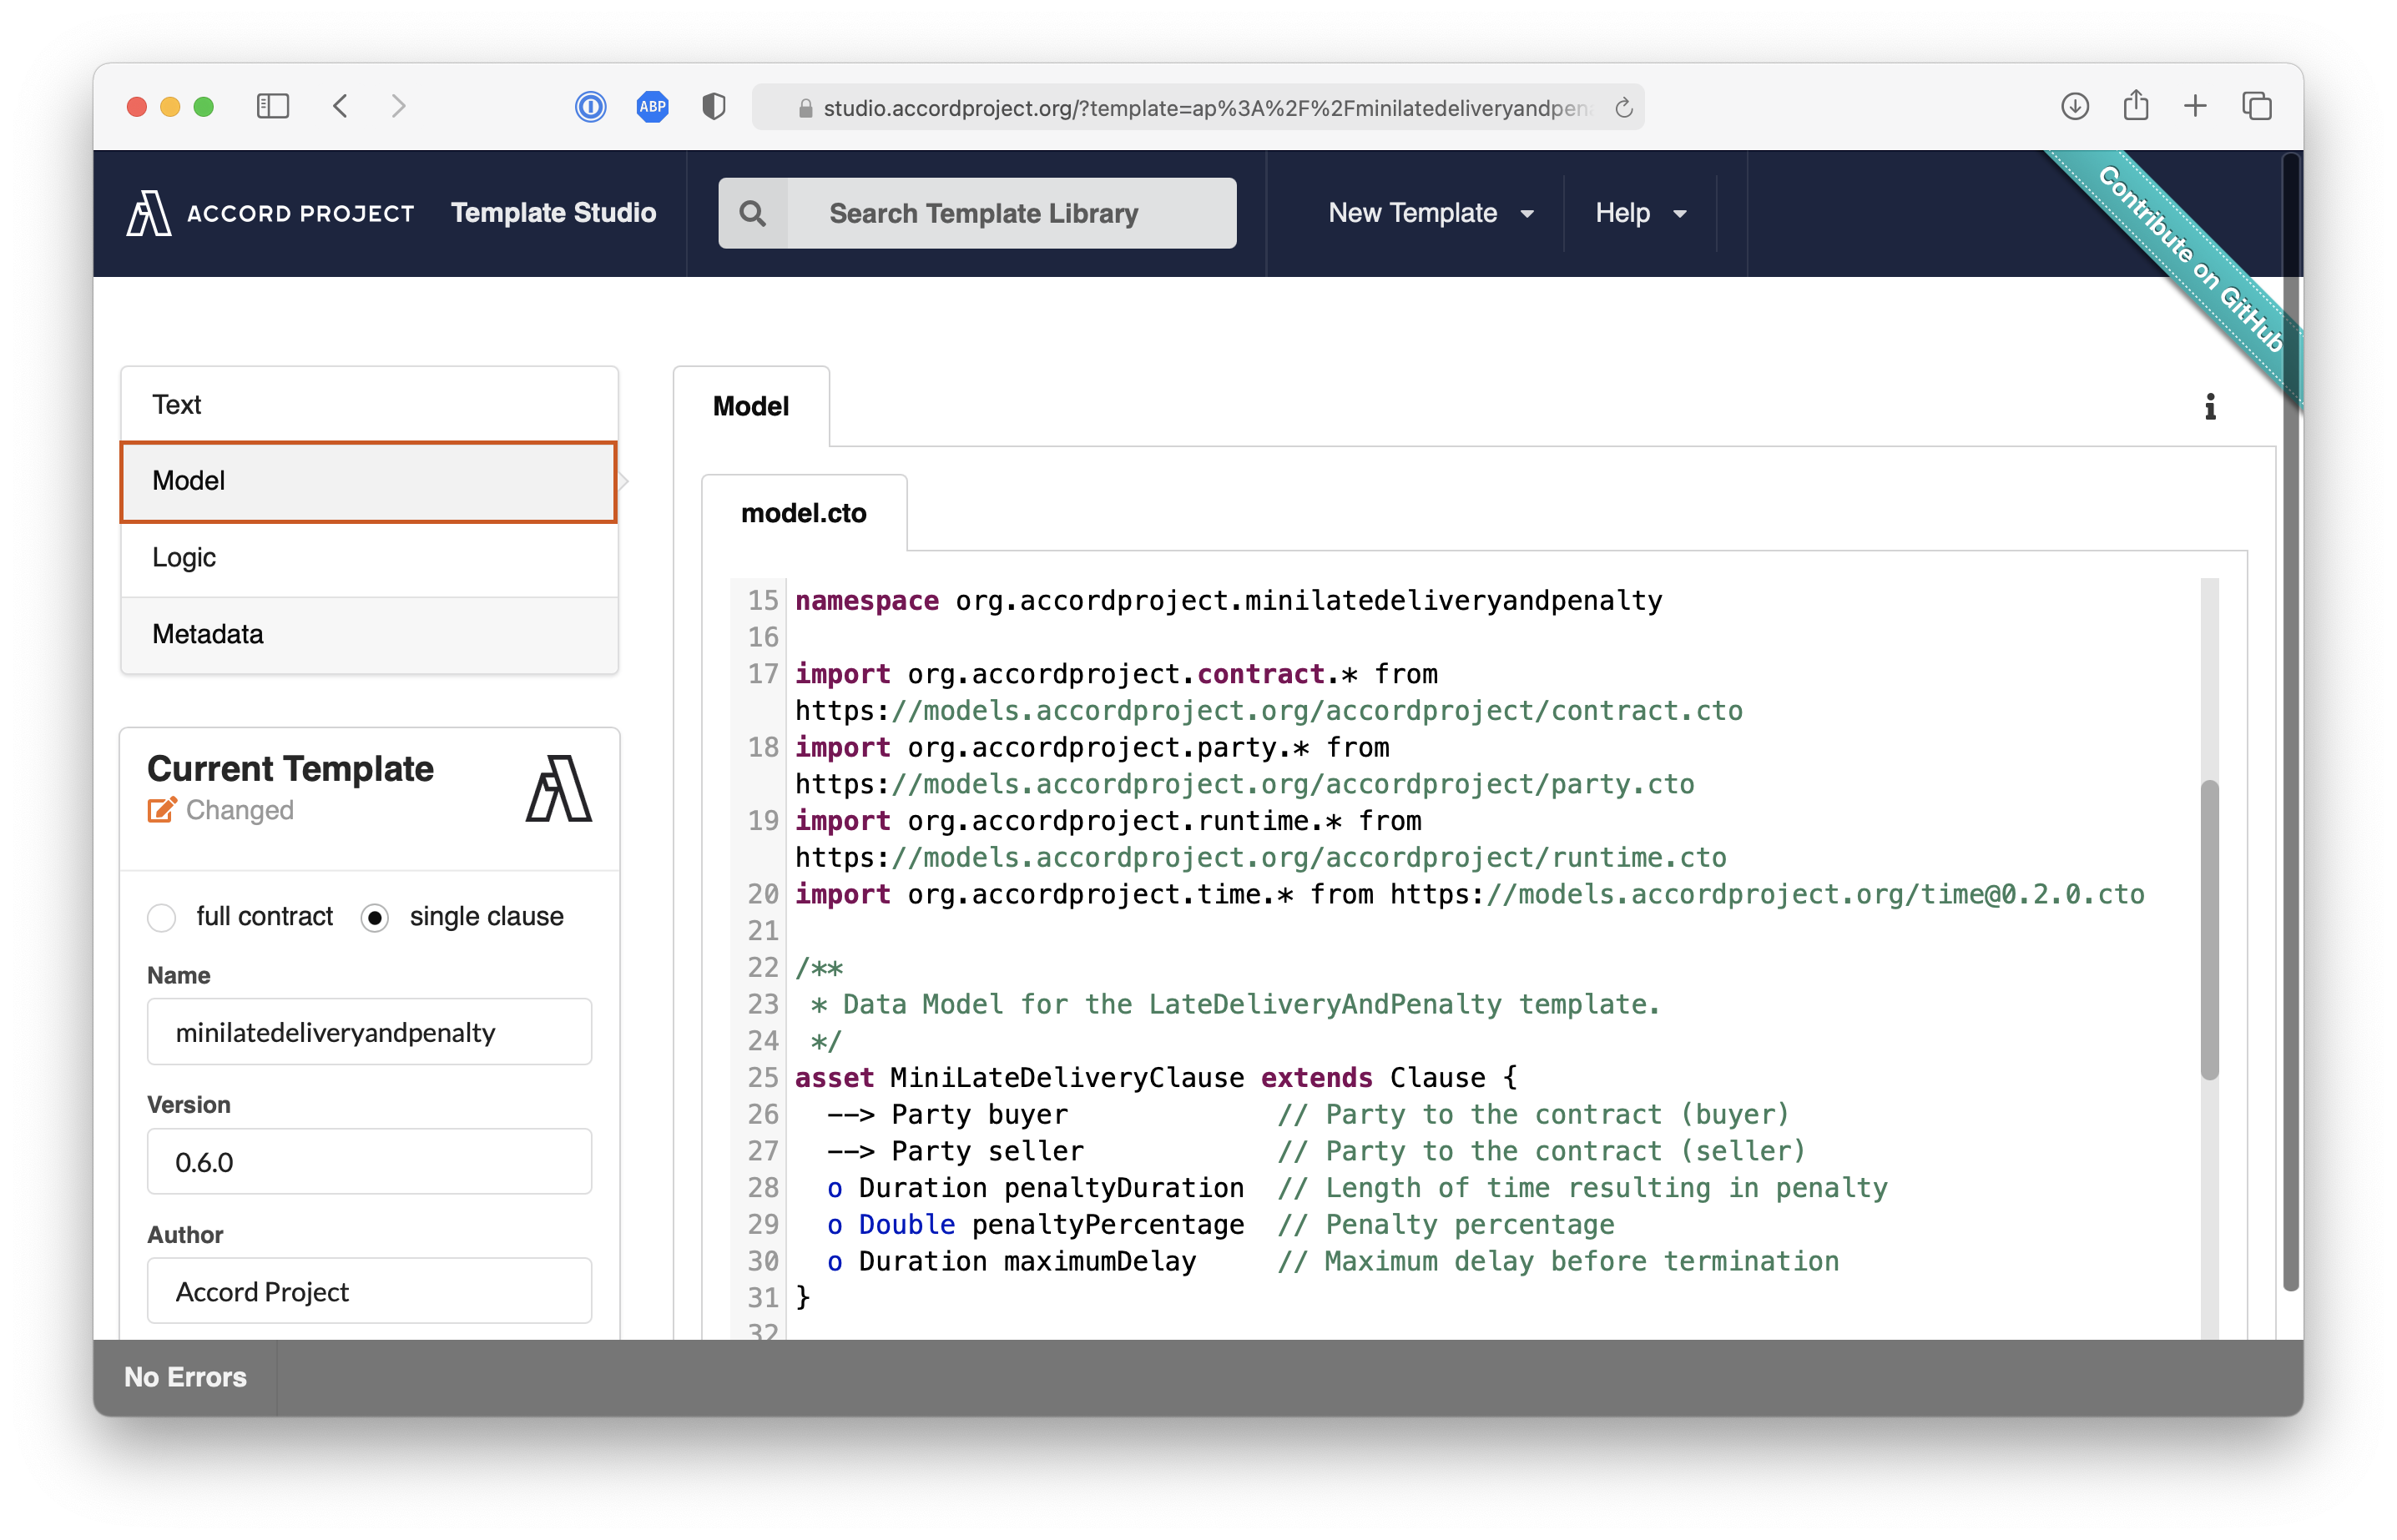Click the info icon beside Model tab
Viewport: 2397px width, 1540px height.
coord(2209,407)
